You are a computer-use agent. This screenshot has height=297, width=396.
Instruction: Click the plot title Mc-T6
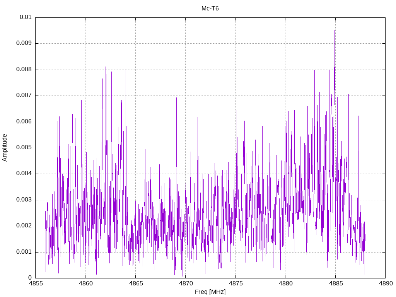tap(210, 9)
